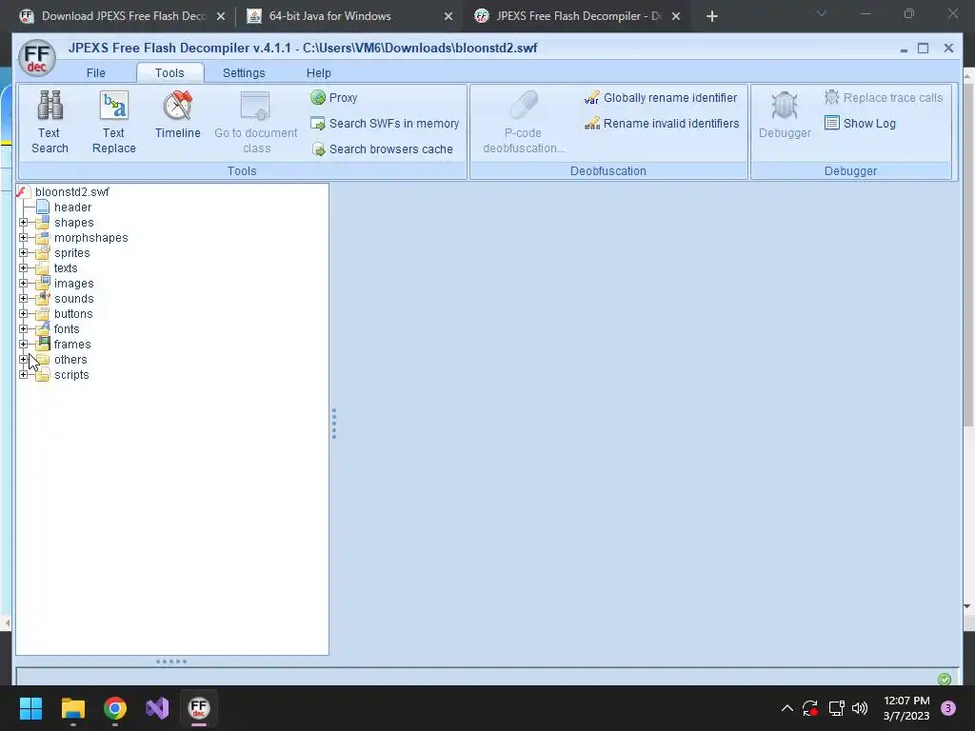Expand the others tree node
Image resolution: width=975 pixels, height=731 pixels.
click(24, 359)
